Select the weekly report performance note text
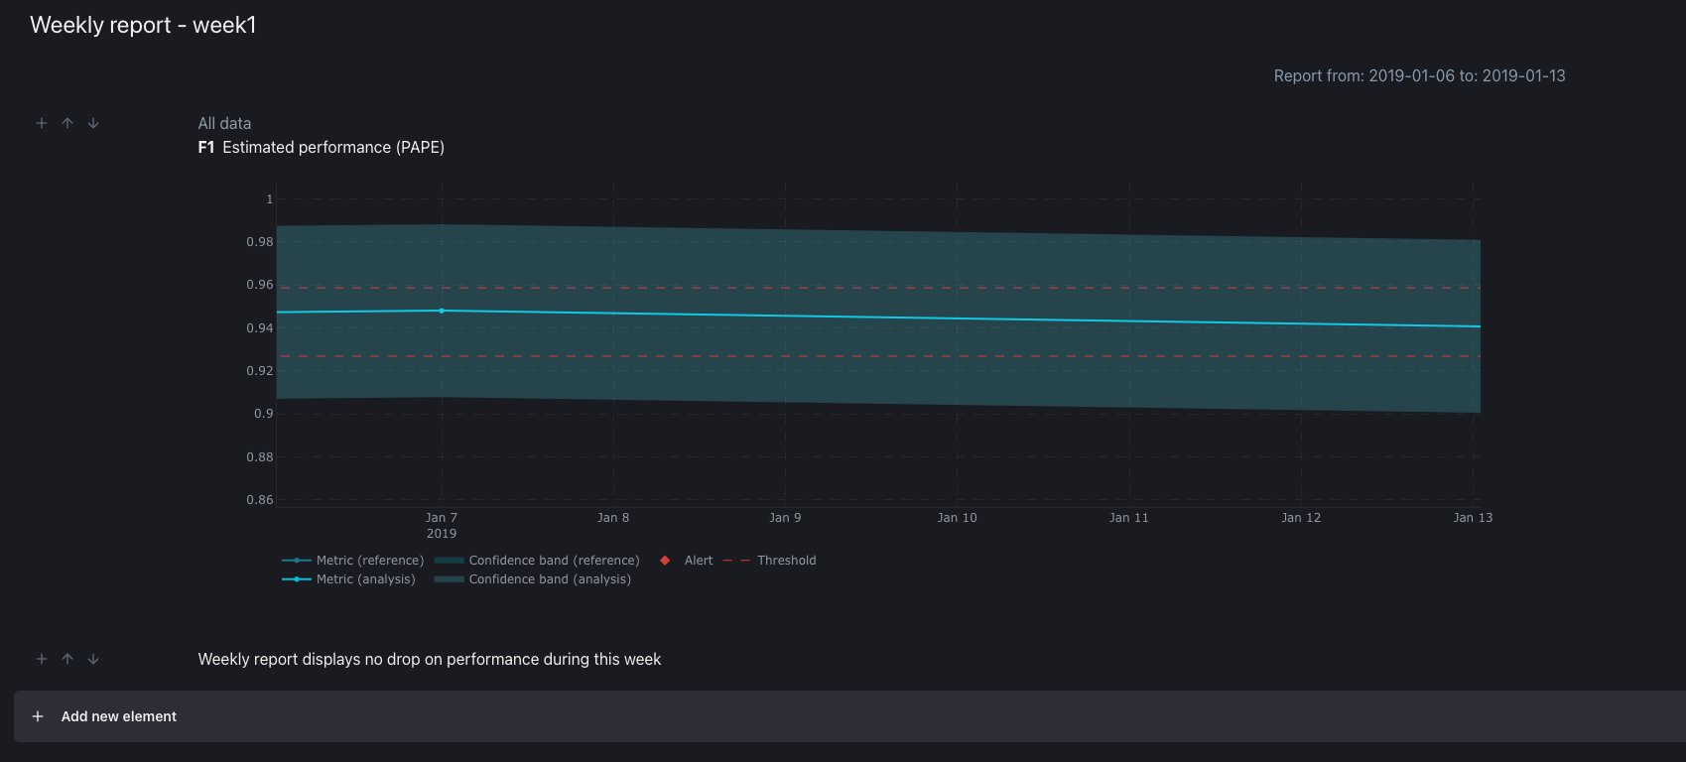Image resolution: width=1686 pixels, height=762 pixels. pos(429,660)
